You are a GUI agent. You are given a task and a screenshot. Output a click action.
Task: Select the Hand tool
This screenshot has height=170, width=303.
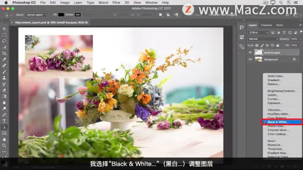pos(4,139)
